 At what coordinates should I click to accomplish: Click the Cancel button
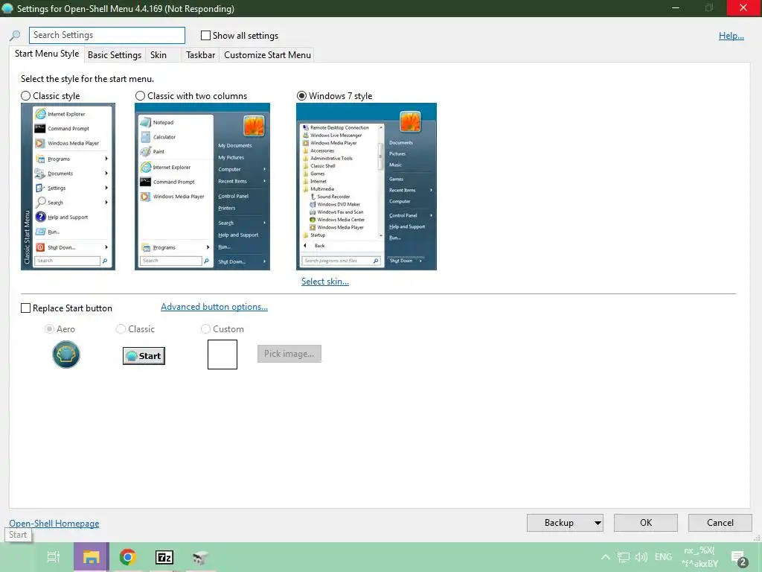pos(720,523)
